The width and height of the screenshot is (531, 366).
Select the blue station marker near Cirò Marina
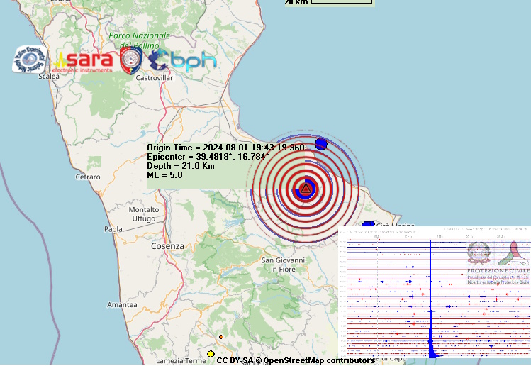click(367, 226)
